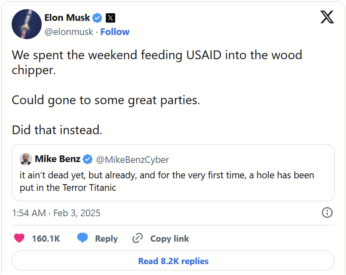Click Elon Musk's blue verified badge
This screenshot has width=346, height=275.
98,18
